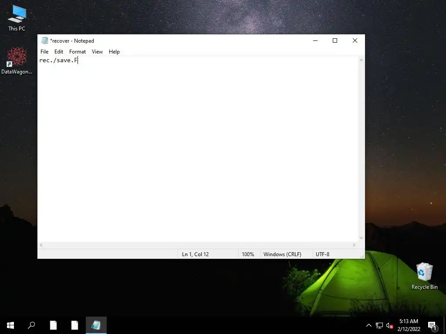Open the Windows Start menu
Screen dimensions: 446x334
[10, 325]
